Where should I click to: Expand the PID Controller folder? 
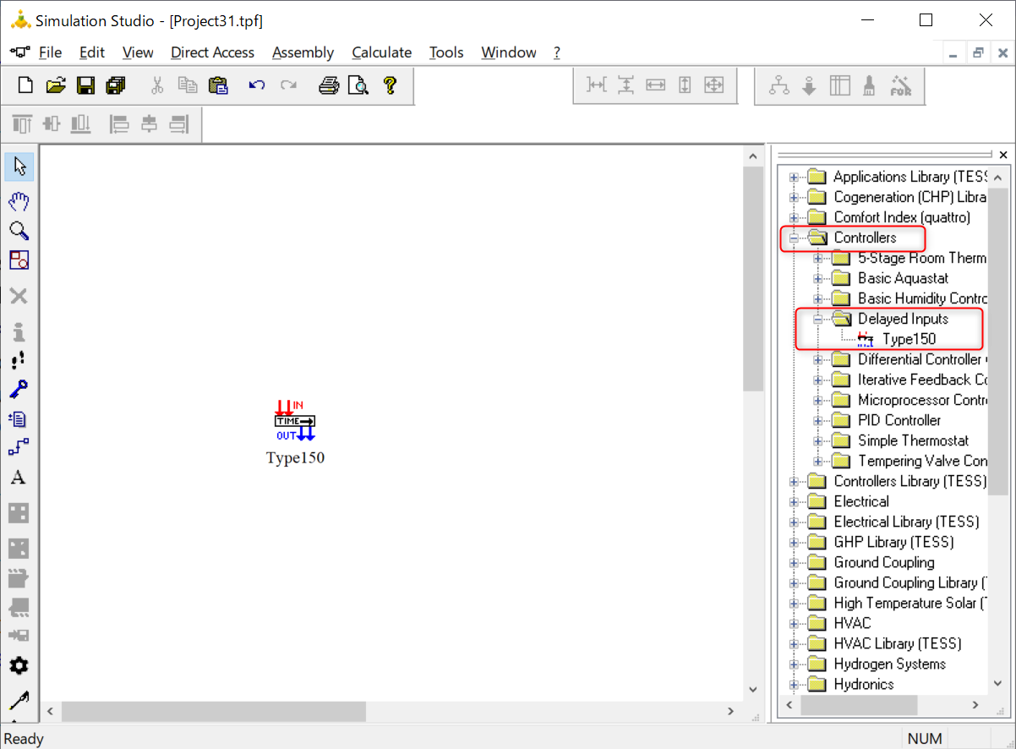(818, 420)
